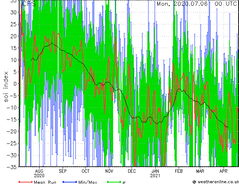Click the sigma symbol legend label
This screenshot has height=184, width=239.
124,182
